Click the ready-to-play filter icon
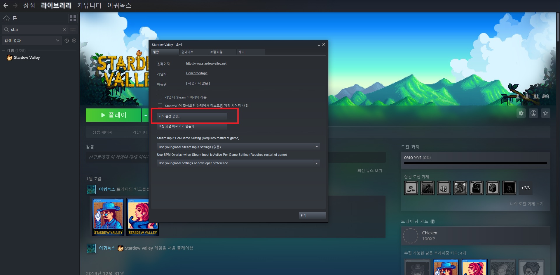Image resolution: width=560 pixels, height=275 pixels. (74, 41)
